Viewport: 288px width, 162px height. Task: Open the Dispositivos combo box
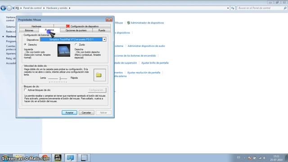(x=73, y=39)
